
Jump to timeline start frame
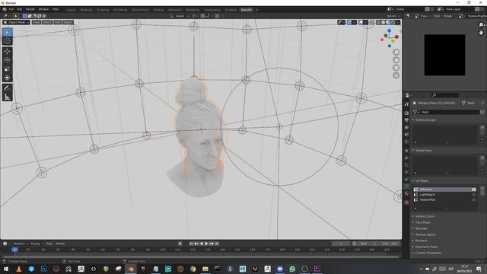[x=191, y=244]
